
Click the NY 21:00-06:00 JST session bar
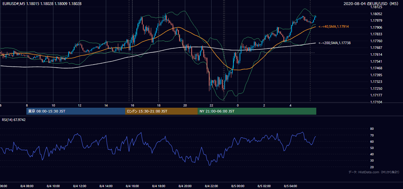[257, 111]
